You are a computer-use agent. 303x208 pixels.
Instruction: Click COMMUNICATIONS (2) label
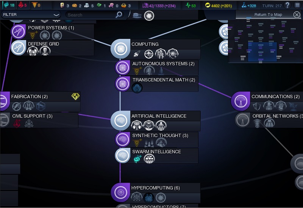(276, 97)
